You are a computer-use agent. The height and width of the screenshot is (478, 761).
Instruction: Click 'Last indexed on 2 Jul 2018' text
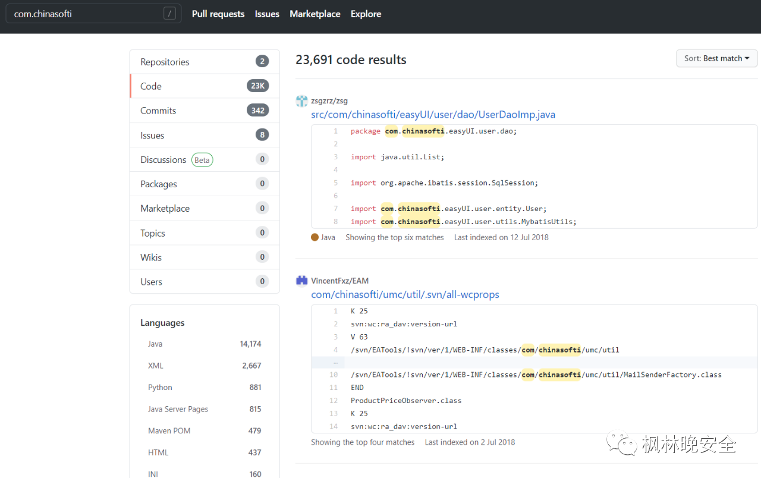pyautogui.click(x=470, y=442)
